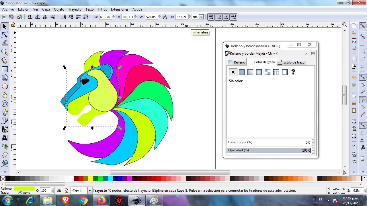
Task: Switch to the Relleno tab
Action: (237, 62)
